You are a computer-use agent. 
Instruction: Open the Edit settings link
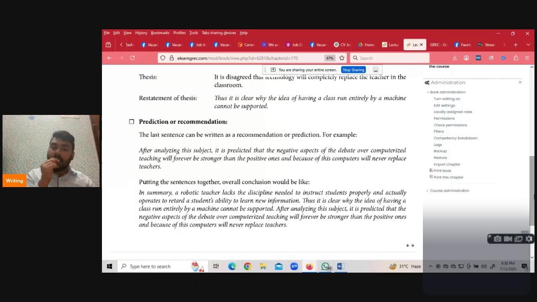coord(444,105)
